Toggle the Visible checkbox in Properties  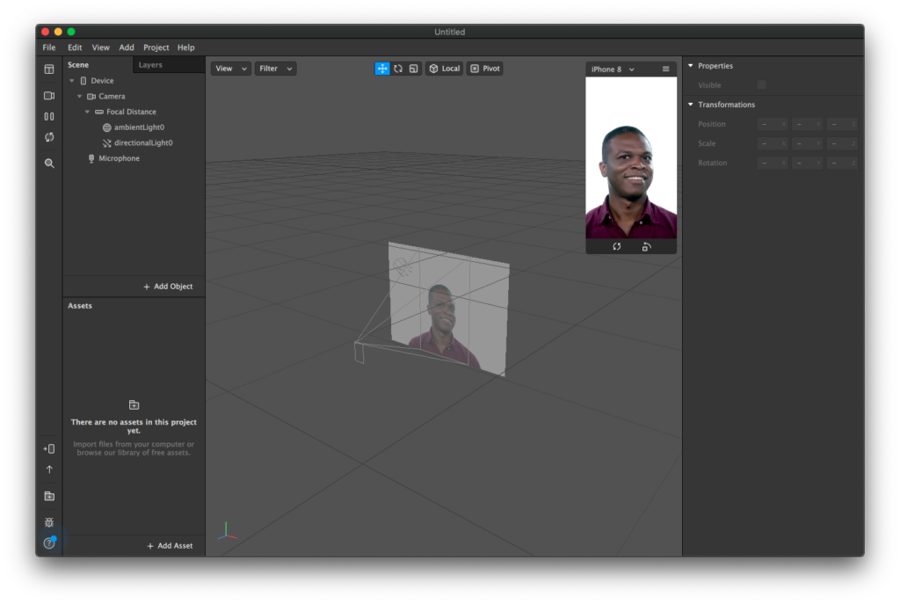(762, 85)
